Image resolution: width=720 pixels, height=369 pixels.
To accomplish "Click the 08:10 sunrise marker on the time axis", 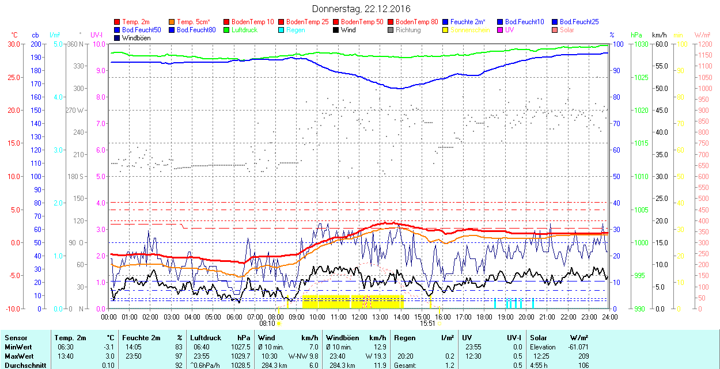I will [267, 324].
